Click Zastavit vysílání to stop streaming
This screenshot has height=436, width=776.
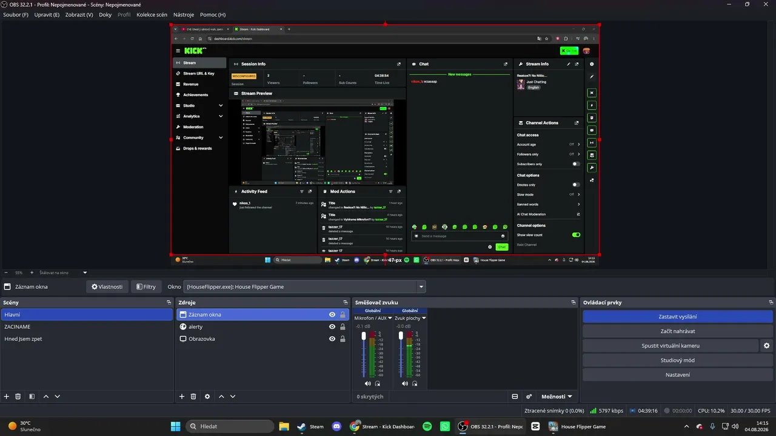[x=678, y=317]
